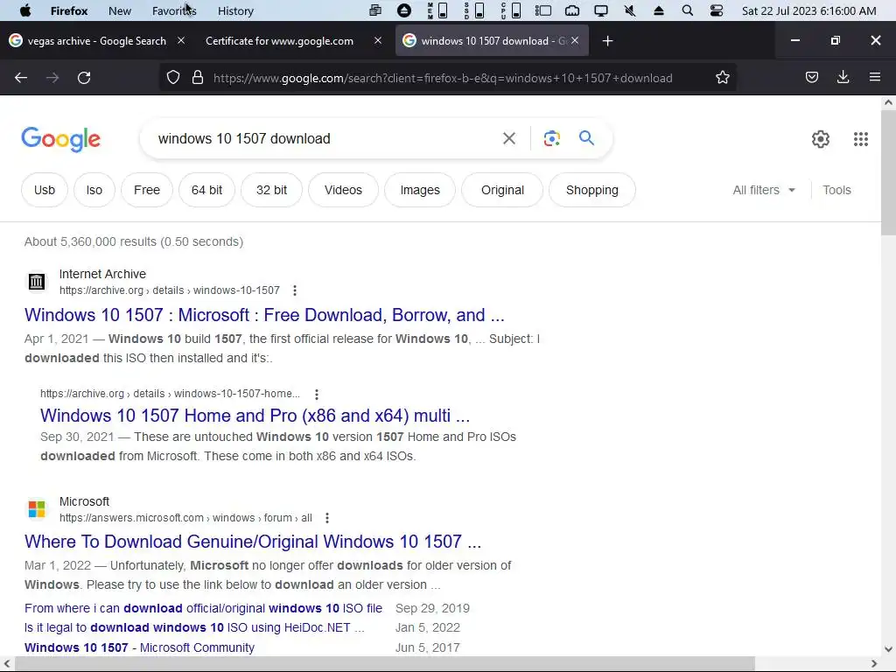The image size is (896, 672).
Task: Select the 32 bit filter chip
Action: pyautogui.click(x=271, y=190)
